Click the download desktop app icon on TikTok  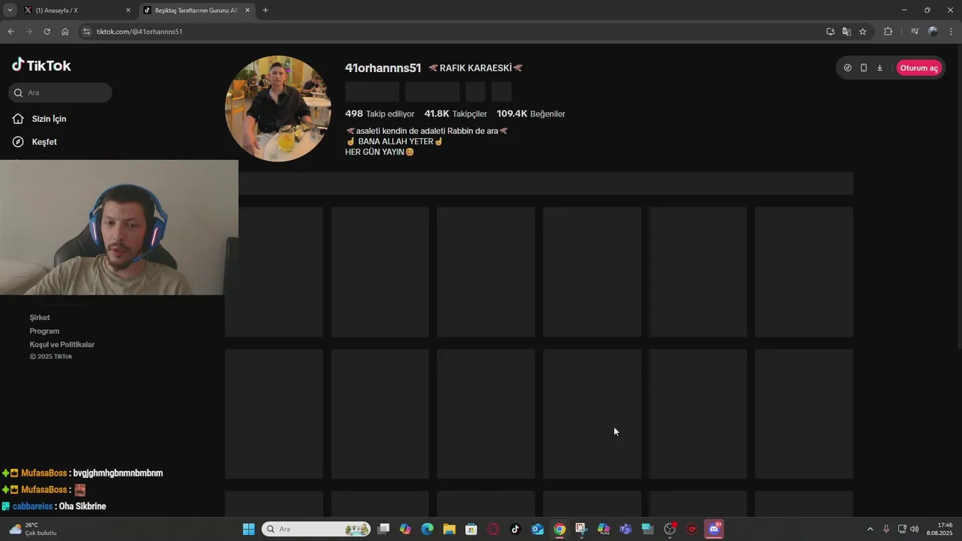click(x=879, y=68)
